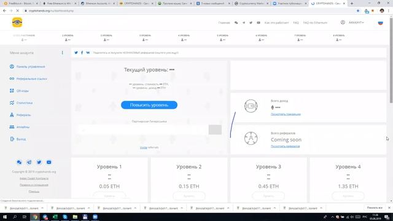Click the partner hyperlink input field
Viewport: 393px width, 221px height.
pos(143,130)
